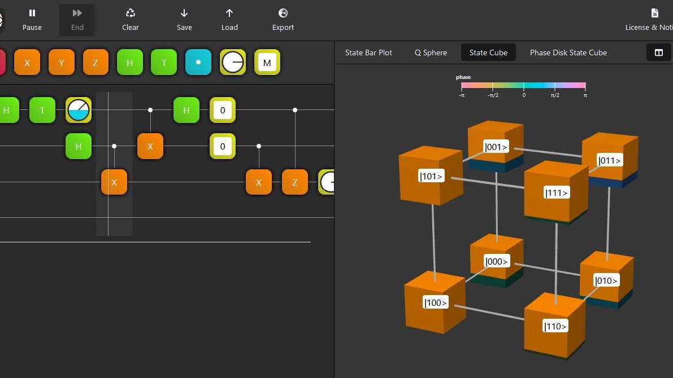673x378 pixels.
Task: Select the Z gate from palette
Action: pos(95,63)
